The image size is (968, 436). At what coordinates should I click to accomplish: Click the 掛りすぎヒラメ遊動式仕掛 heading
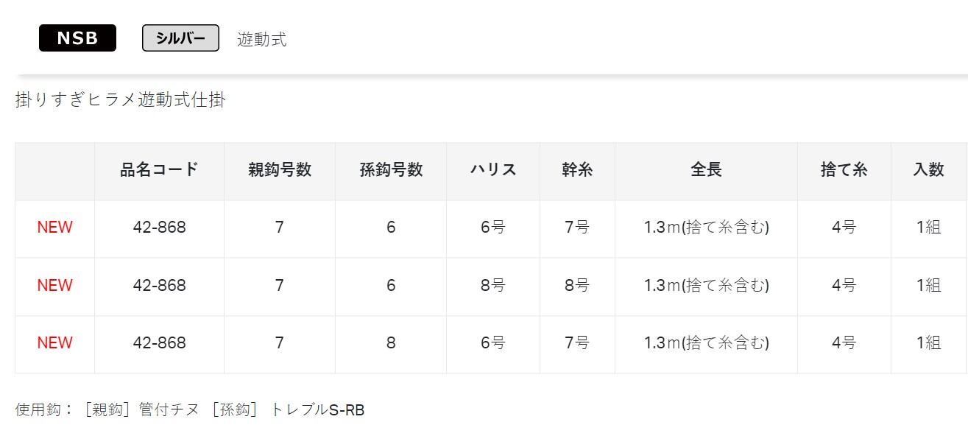120,99
